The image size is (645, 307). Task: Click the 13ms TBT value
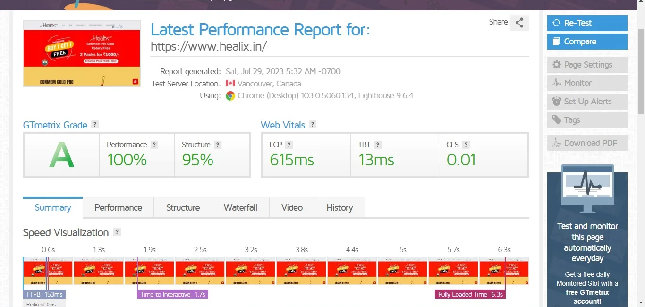pyautogui.click(x=376, y=160)
